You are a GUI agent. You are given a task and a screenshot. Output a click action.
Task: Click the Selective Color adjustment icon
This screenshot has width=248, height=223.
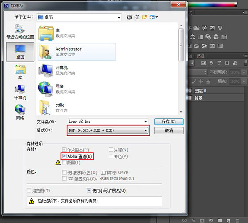click(212, 46)
